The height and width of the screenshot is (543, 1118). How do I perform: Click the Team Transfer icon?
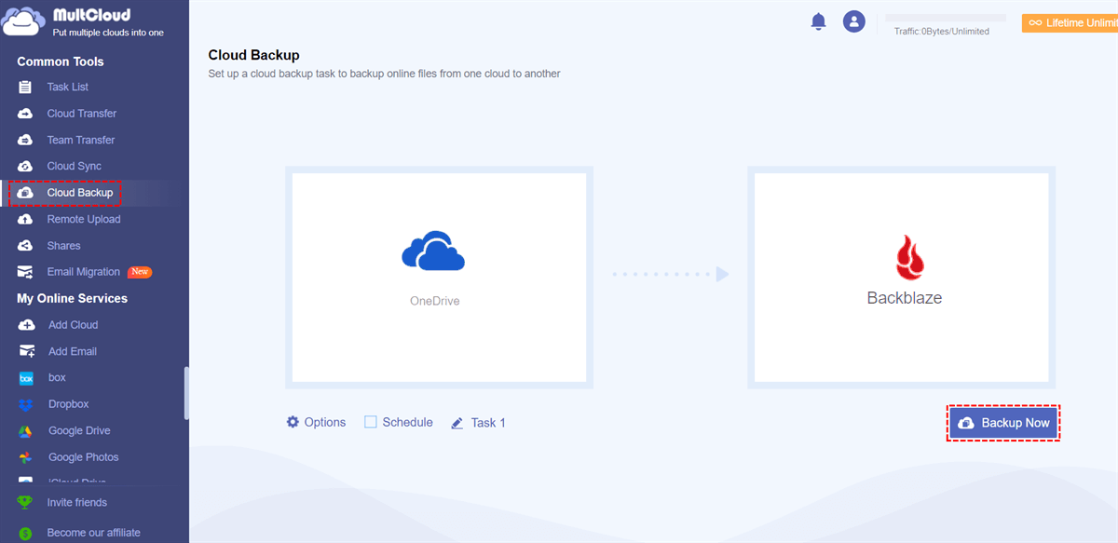tap(26, 140)
